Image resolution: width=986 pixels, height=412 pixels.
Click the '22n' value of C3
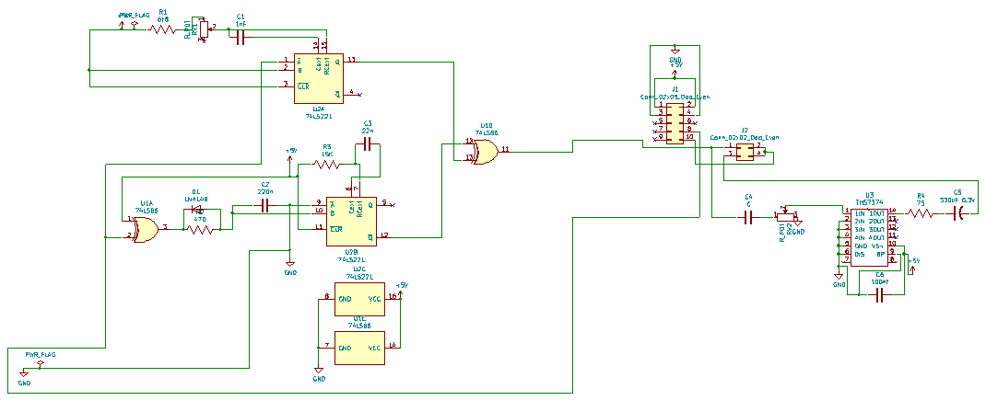pyautogui.click(x=368, y=132)
